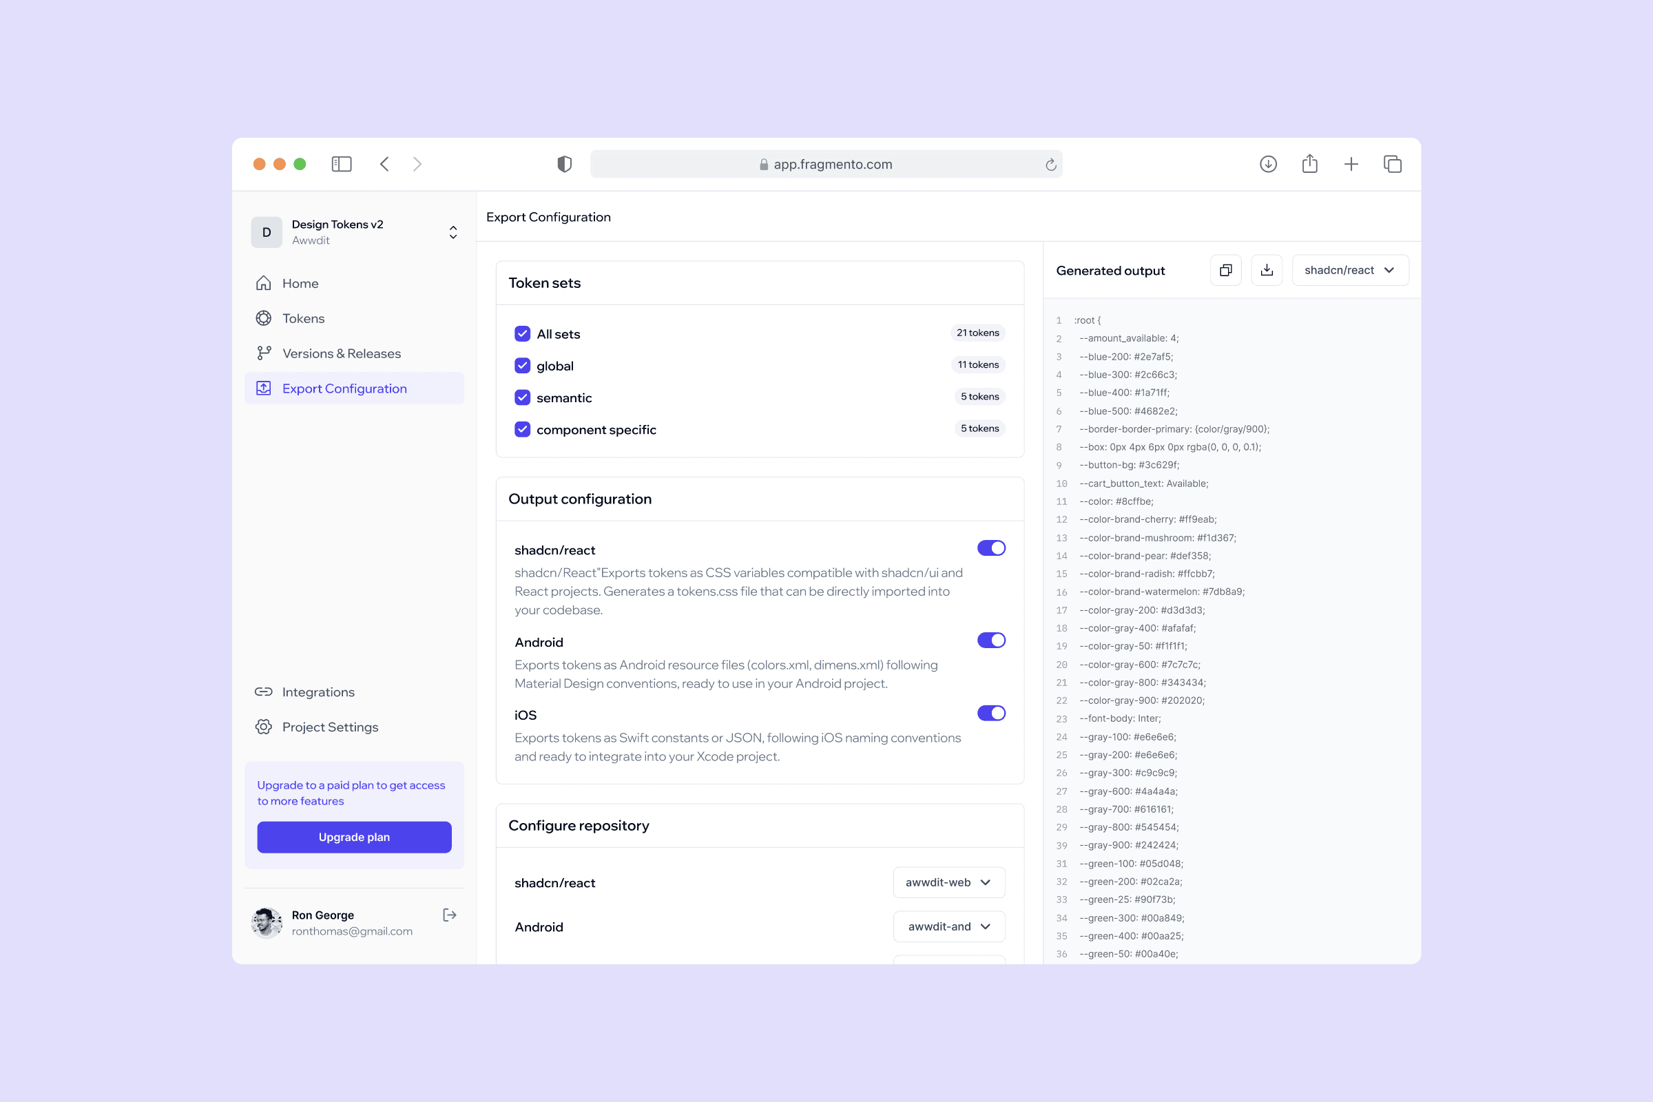Uncheck the component specific checkbox
This screenshot has width=1653, height=1102.
click(x=522, y=429)
